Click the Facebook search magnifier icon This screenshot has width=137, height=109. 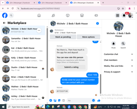(x=11, y=16)
